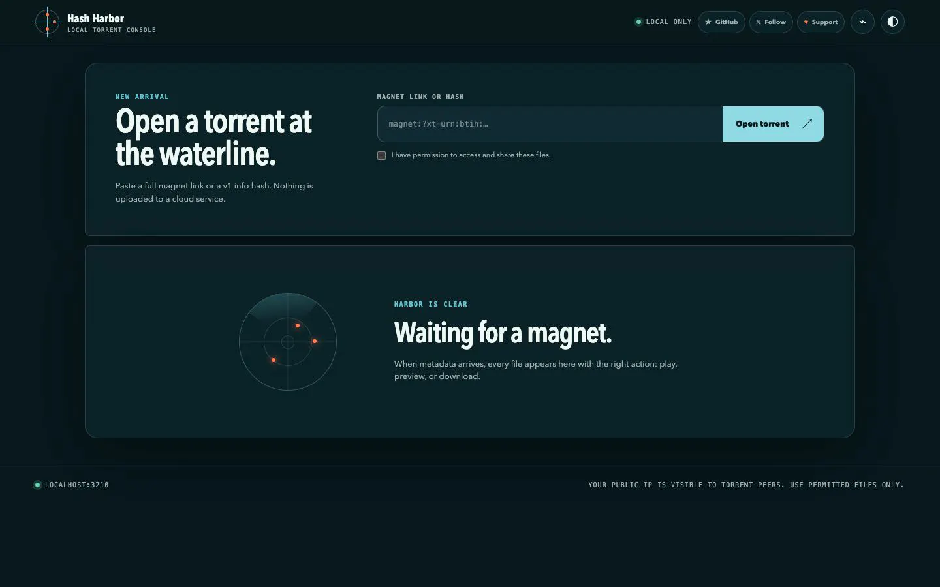
Task: Toggle the light/dark theme button
Action: click(x=892, y=22)
